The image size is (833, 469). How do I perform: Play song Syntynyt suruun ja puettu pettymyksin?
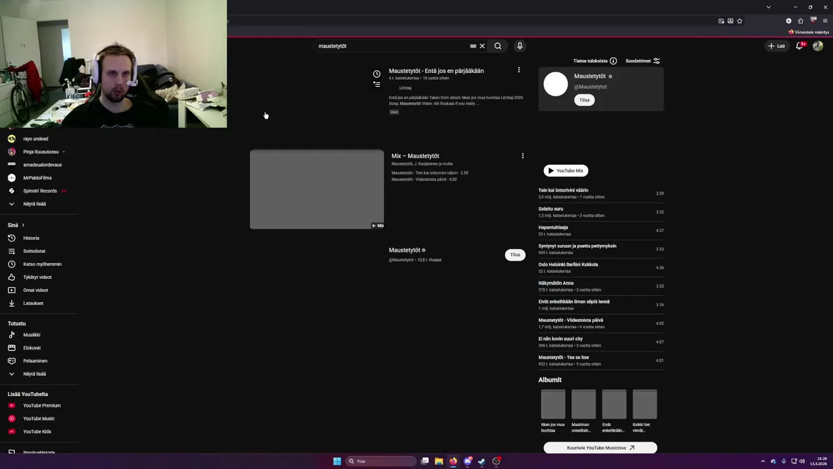click(601, 249)
